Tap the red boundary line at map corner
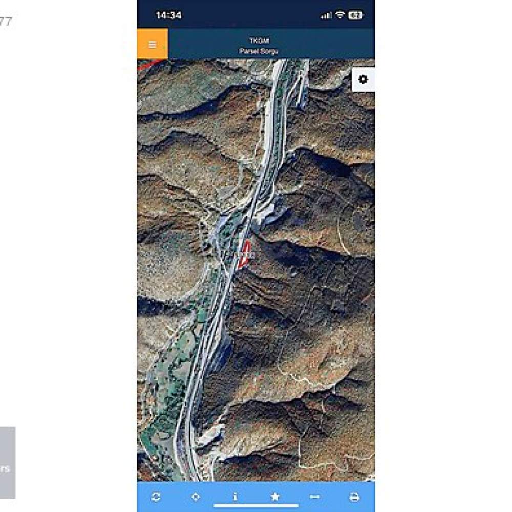 [148, 65]
